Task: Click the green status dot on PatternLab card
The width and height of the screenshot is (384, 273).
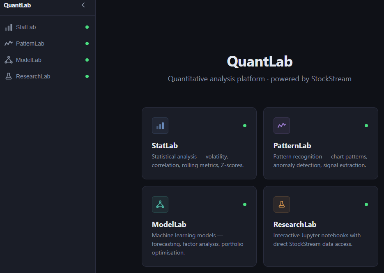Action: pyautogui.click(x=366, y=126)
